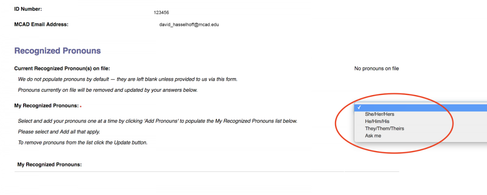Click the 'To remove pronouns' Update button instruction
This screenshot has height=195, width=487.
(x=83, y=143)
